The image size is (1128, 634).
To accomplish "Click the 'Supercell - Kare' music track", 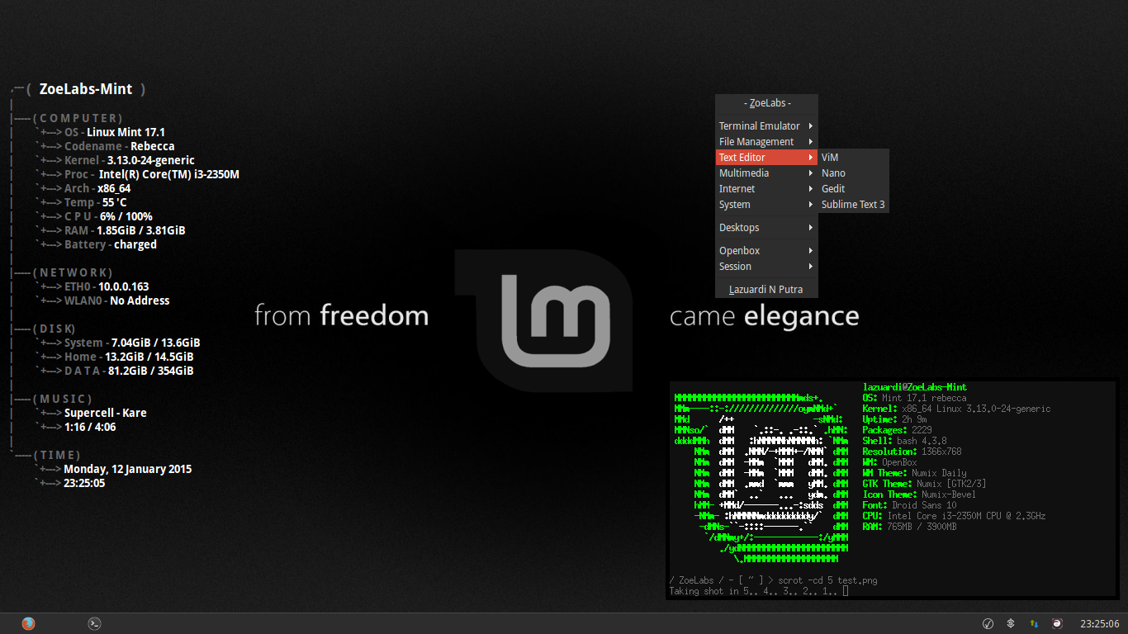I will coord(106,413).
